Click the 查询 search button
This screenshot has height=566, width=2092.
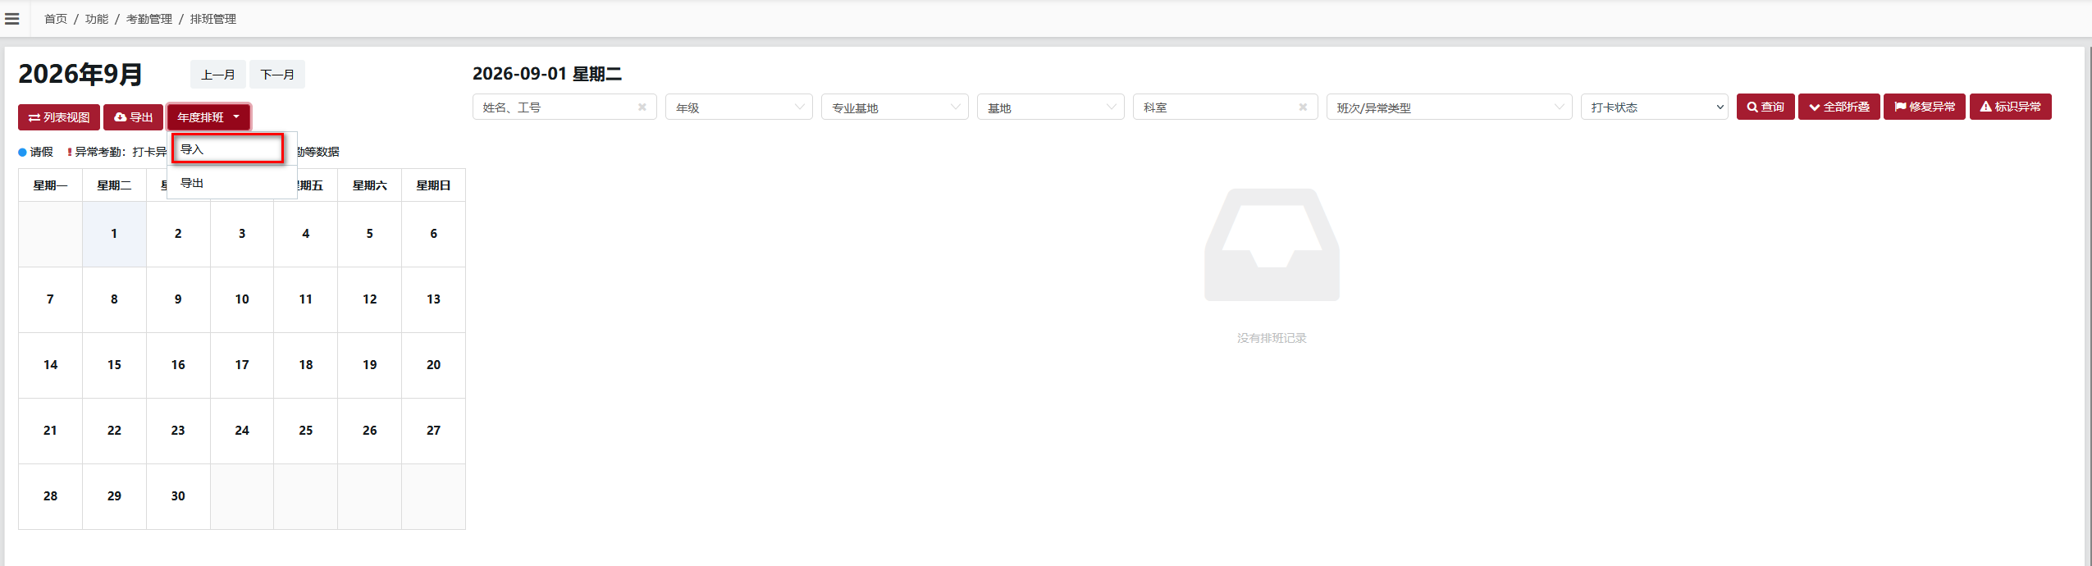point(1765,107)
